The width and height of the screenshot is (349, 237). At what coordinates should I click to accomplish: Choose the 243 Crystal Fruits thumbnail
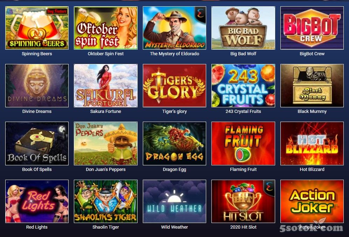pos(243,86)
